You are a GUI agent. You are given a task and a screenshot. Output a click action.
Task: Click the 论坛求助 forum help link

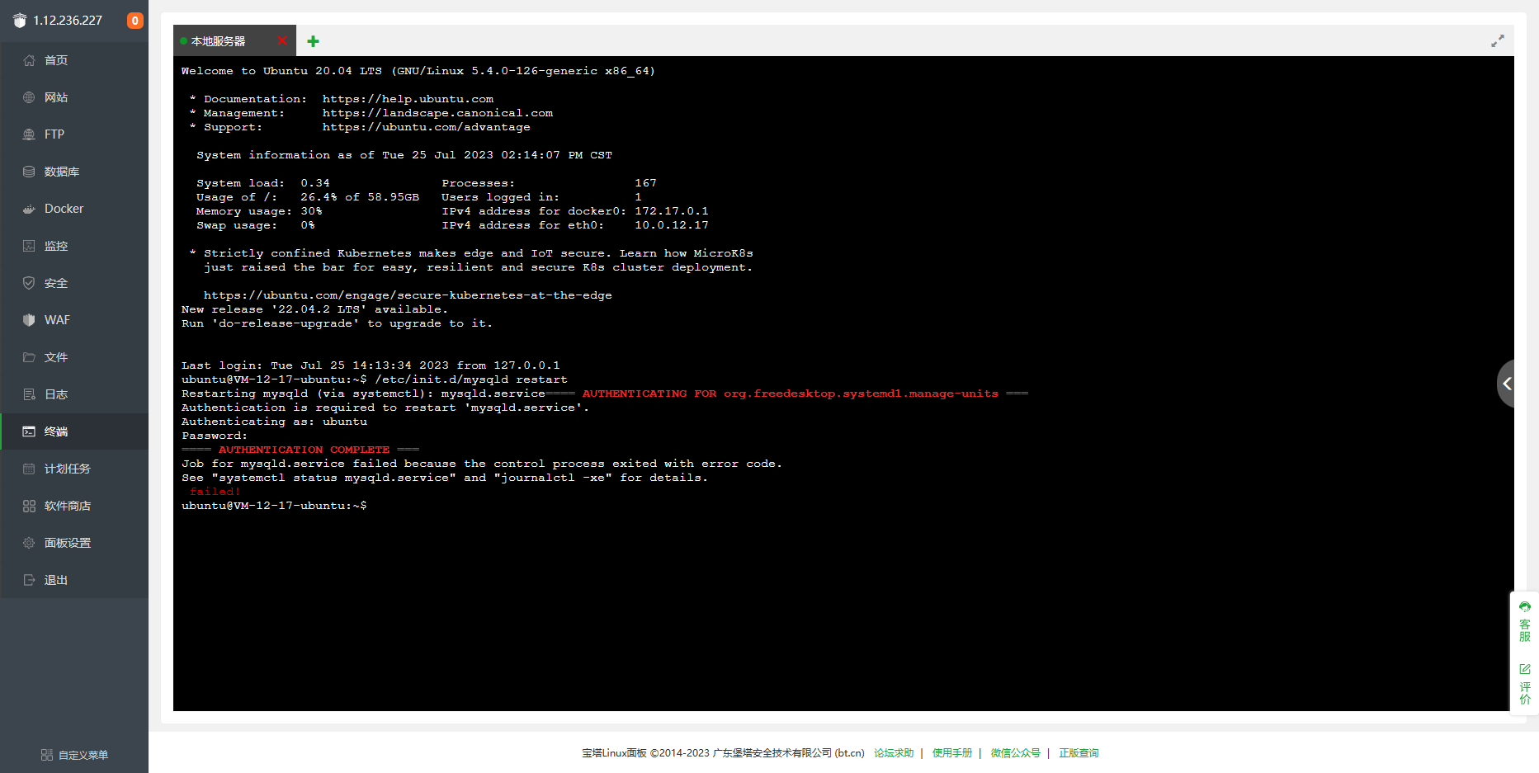coord(894,753)
